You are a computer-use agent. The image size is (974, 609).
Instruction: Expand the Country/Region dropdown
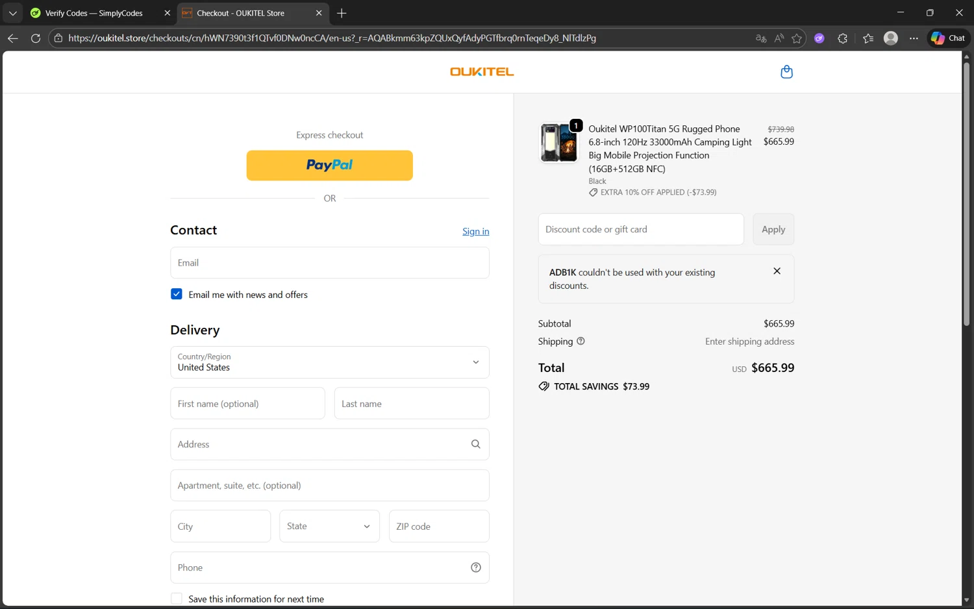[330, 362]
